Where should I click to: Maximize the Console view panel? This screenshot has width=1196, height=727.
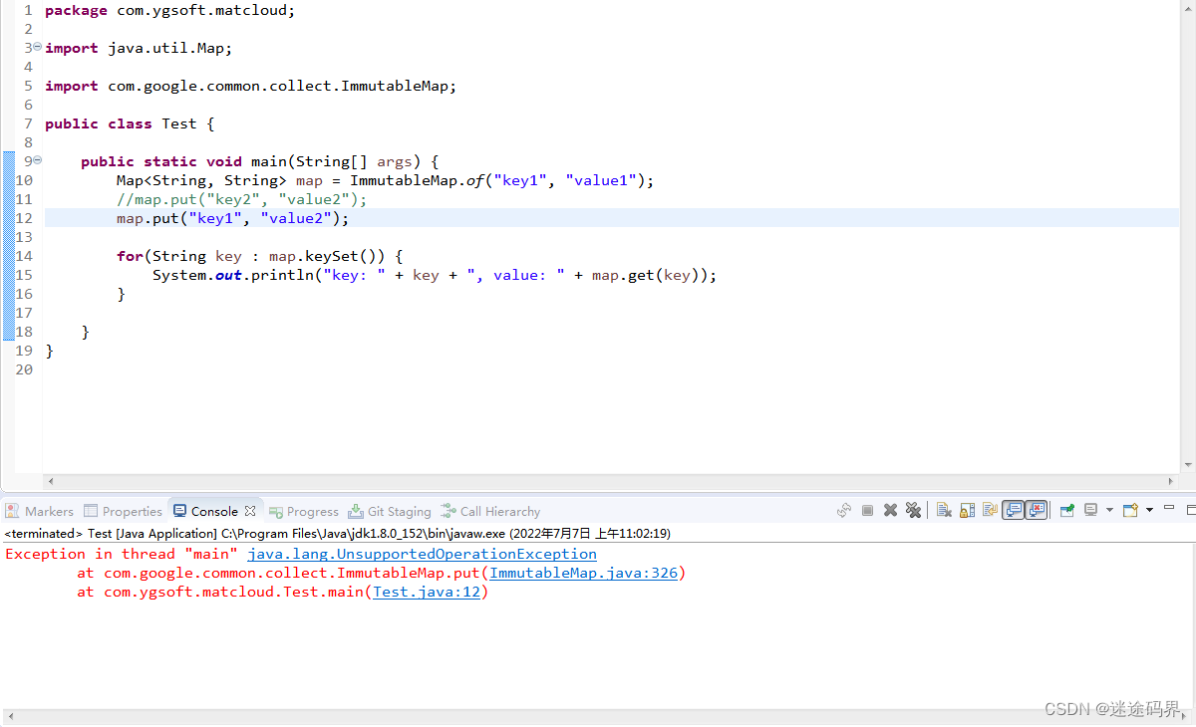click(x=1189, y=510)
